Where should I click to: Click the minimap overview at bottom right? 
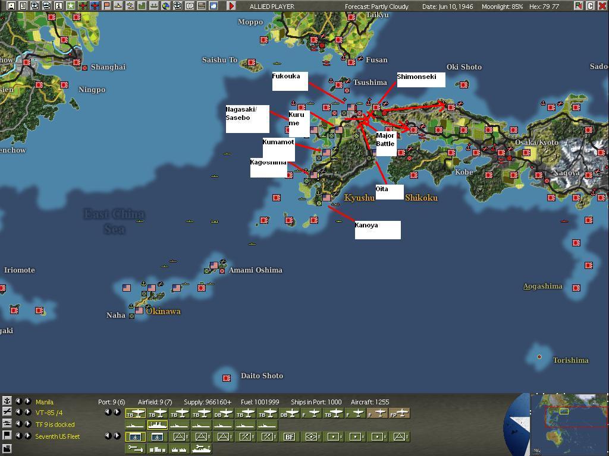click(x=569, y=425)
